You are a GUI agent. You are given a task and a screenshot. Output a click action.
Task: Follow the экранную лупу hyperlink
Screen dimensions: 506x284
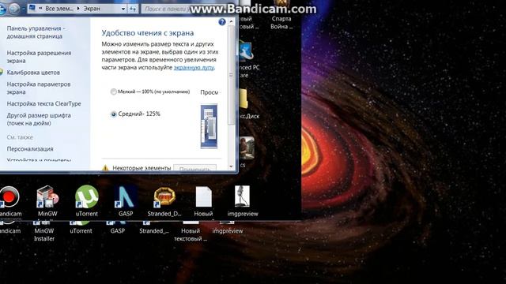click(194, 67)
